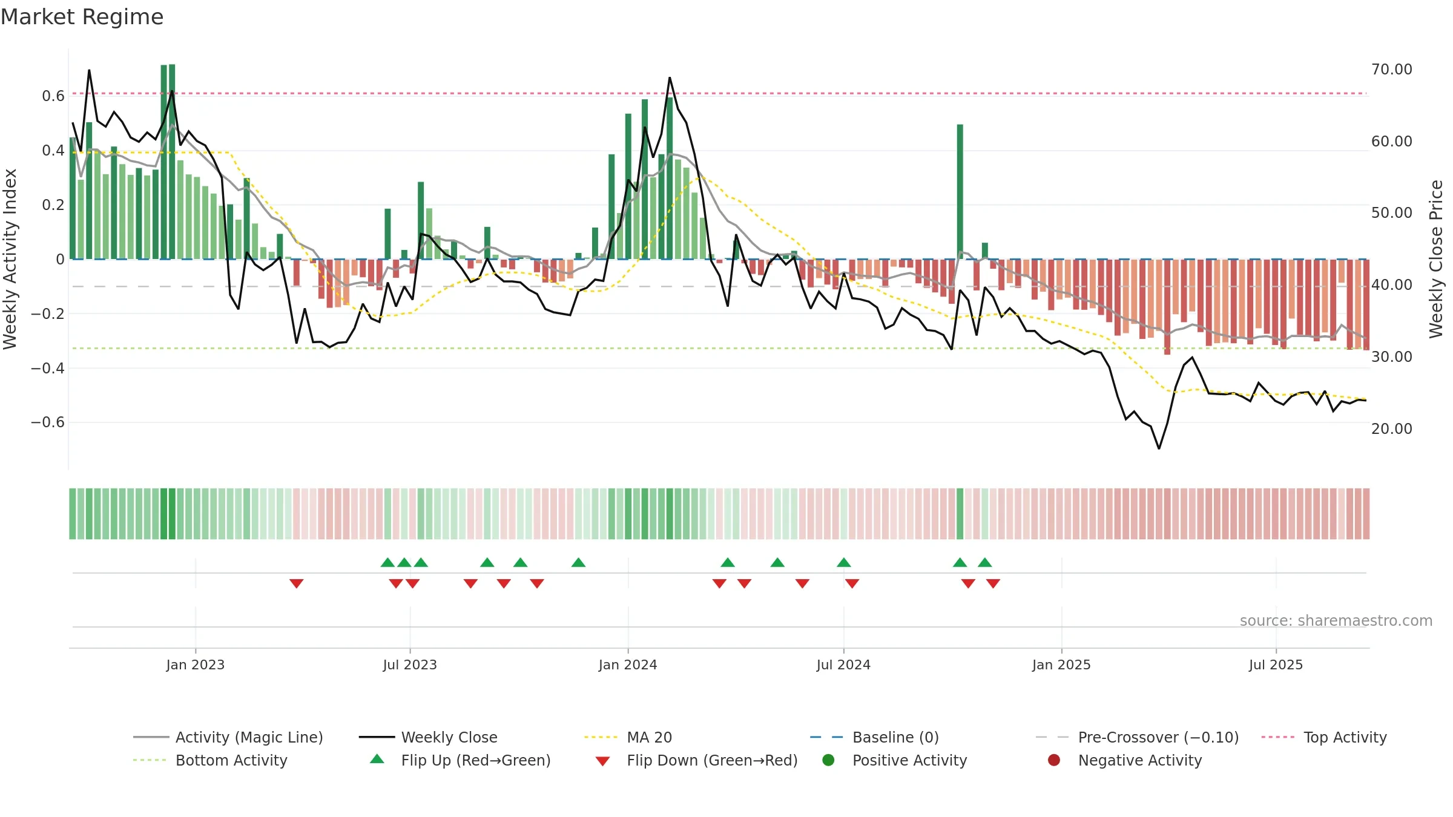Click the first red flip-down marker in early 2023
The width and height of the screenshot is (1453, 817).
tap(297, 583)
